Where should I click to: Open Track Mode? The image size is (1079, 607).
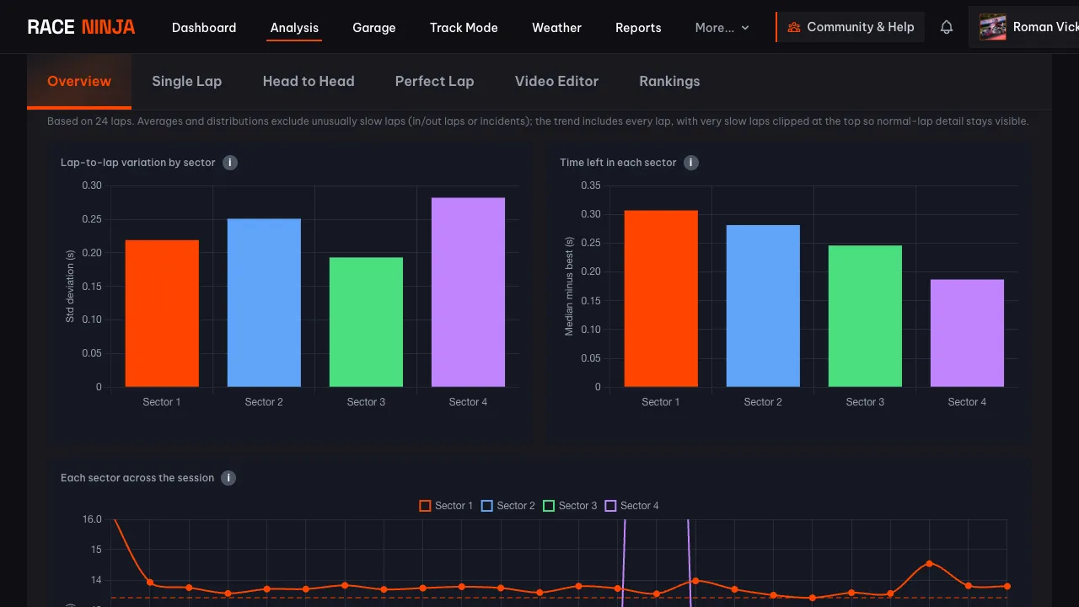coord(464,27)
